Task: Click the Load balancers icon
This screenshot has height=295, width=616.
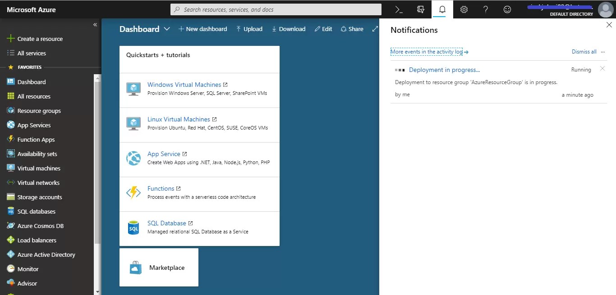Action: pyautogui.click(x=11, y=240)
